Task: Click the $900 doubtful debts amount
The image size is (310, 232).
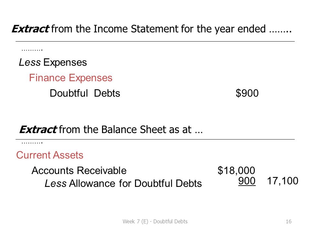Action: (247, 93)
